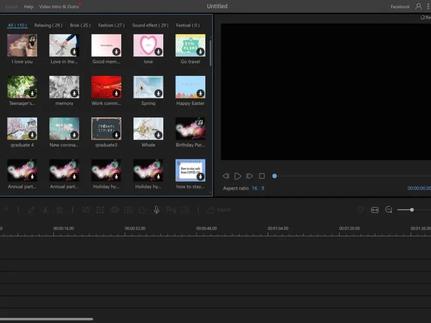Download the memory track
Viewport: 431px width, 323px height.
(74, 93)
